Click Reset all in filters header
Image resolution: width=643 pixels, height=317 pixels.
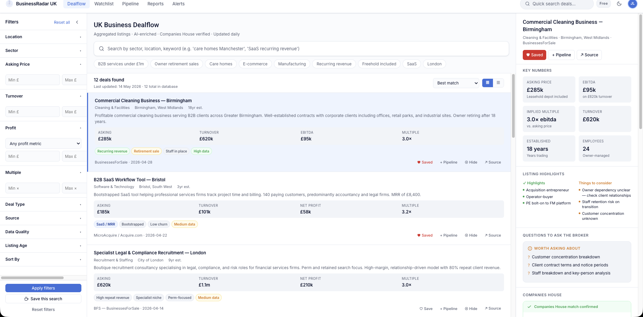[x=62, y=22]
